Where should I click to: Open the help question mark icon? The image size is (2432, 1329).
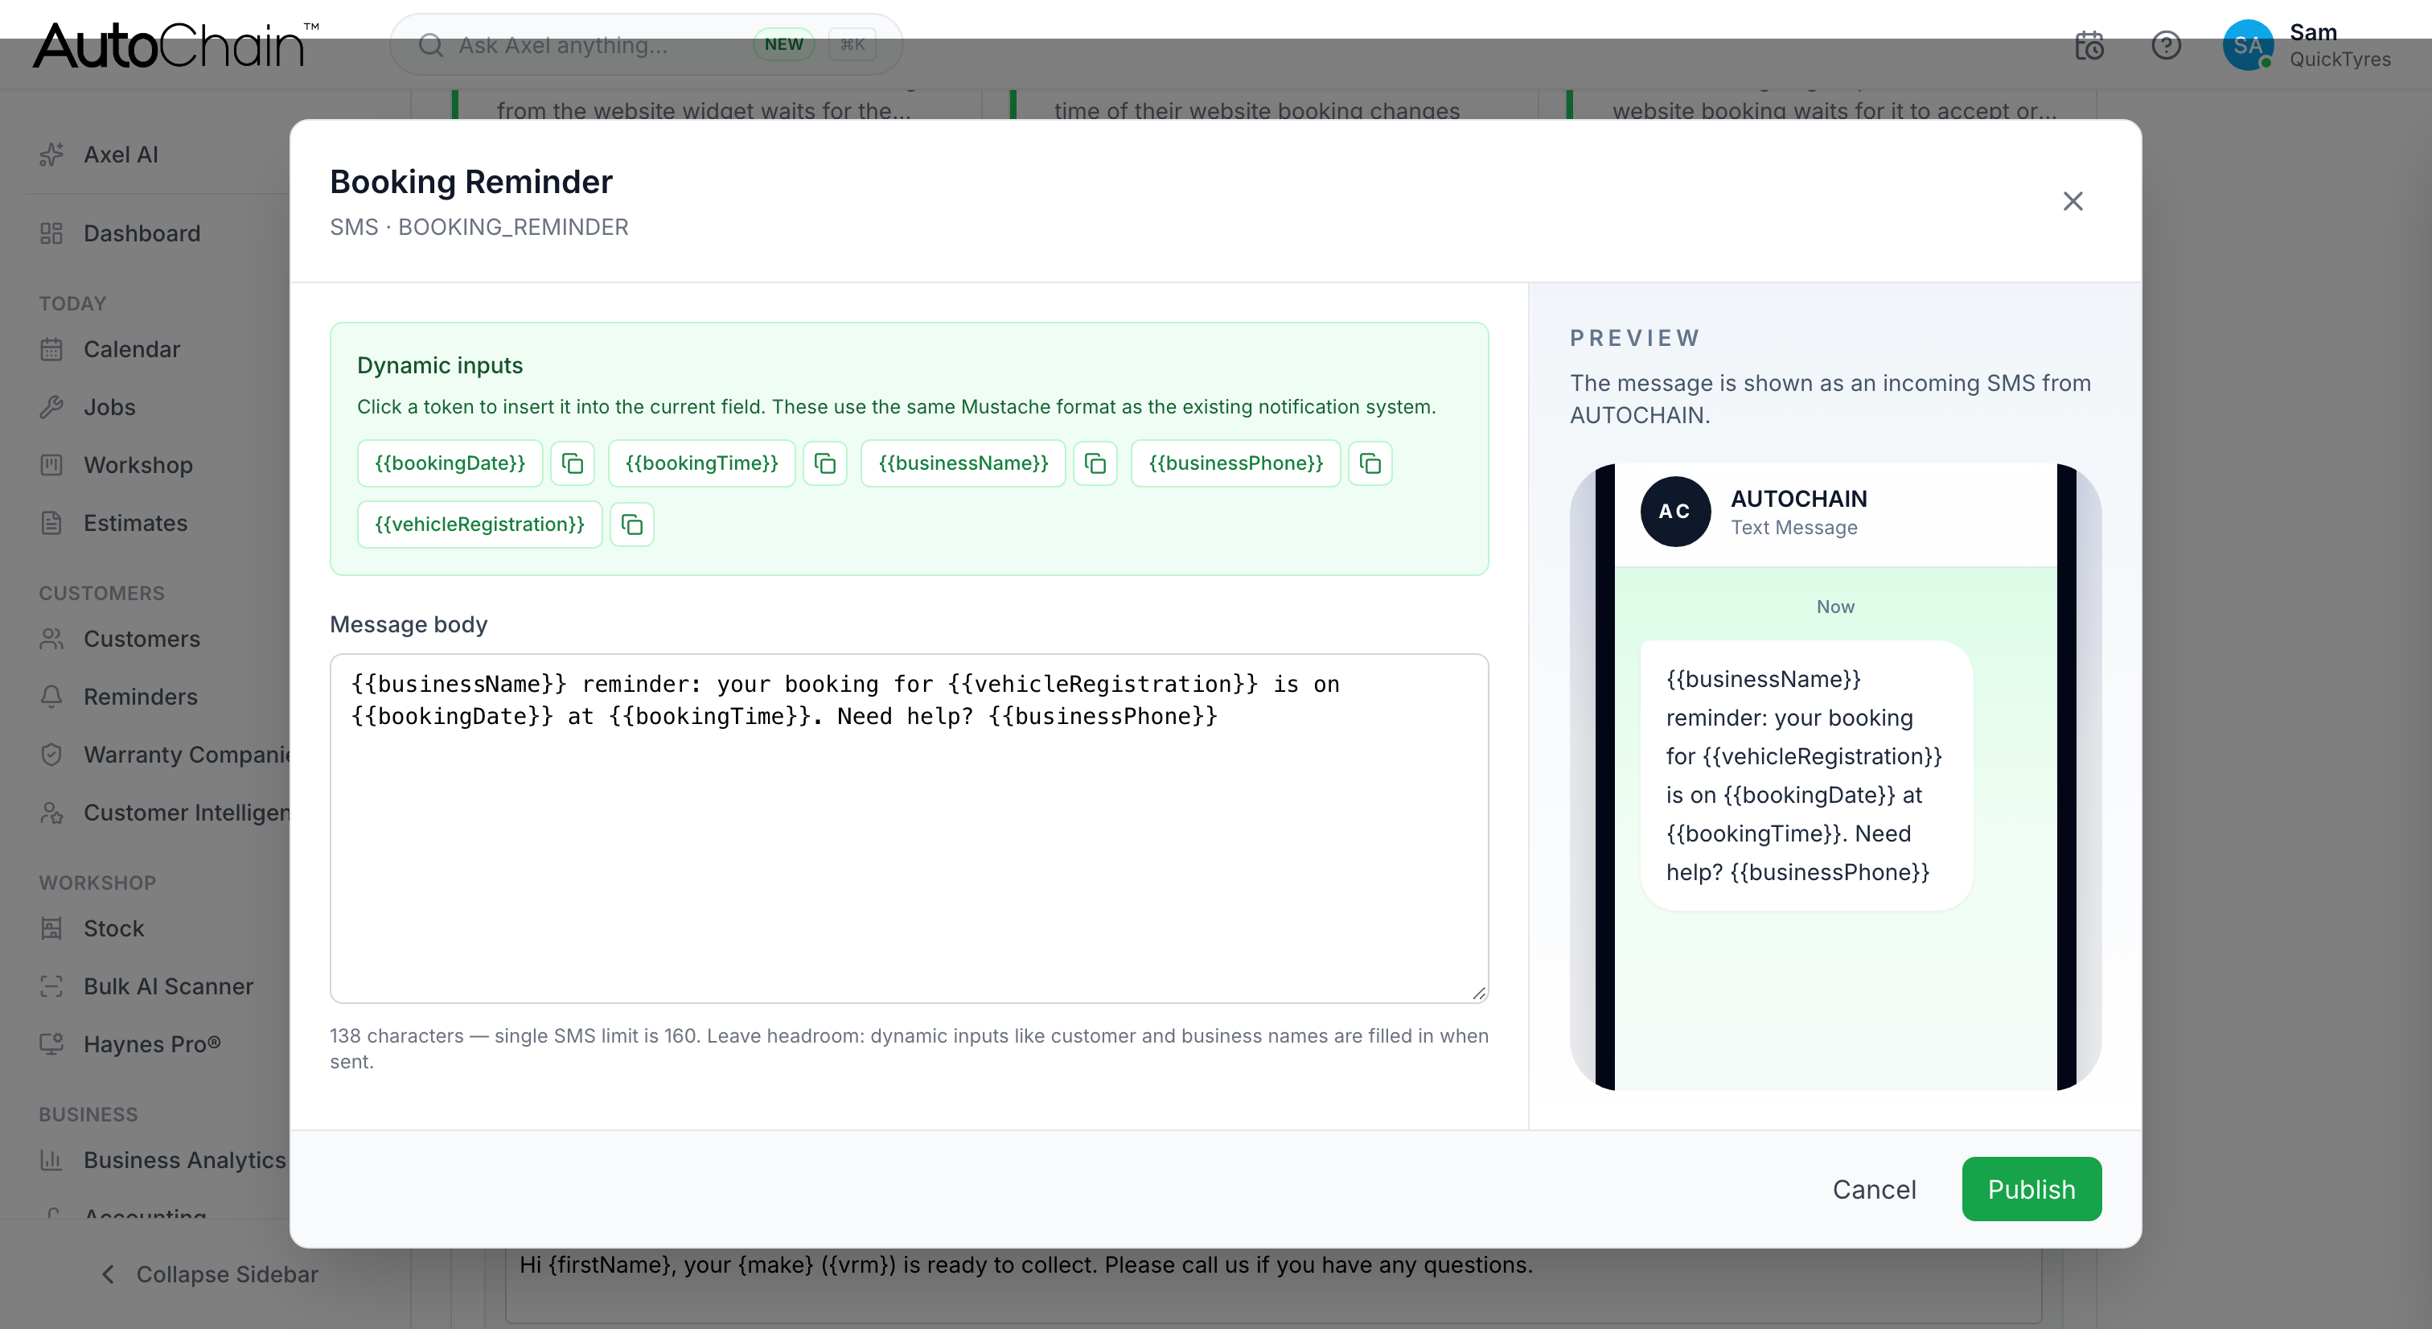coord(2166,45)
